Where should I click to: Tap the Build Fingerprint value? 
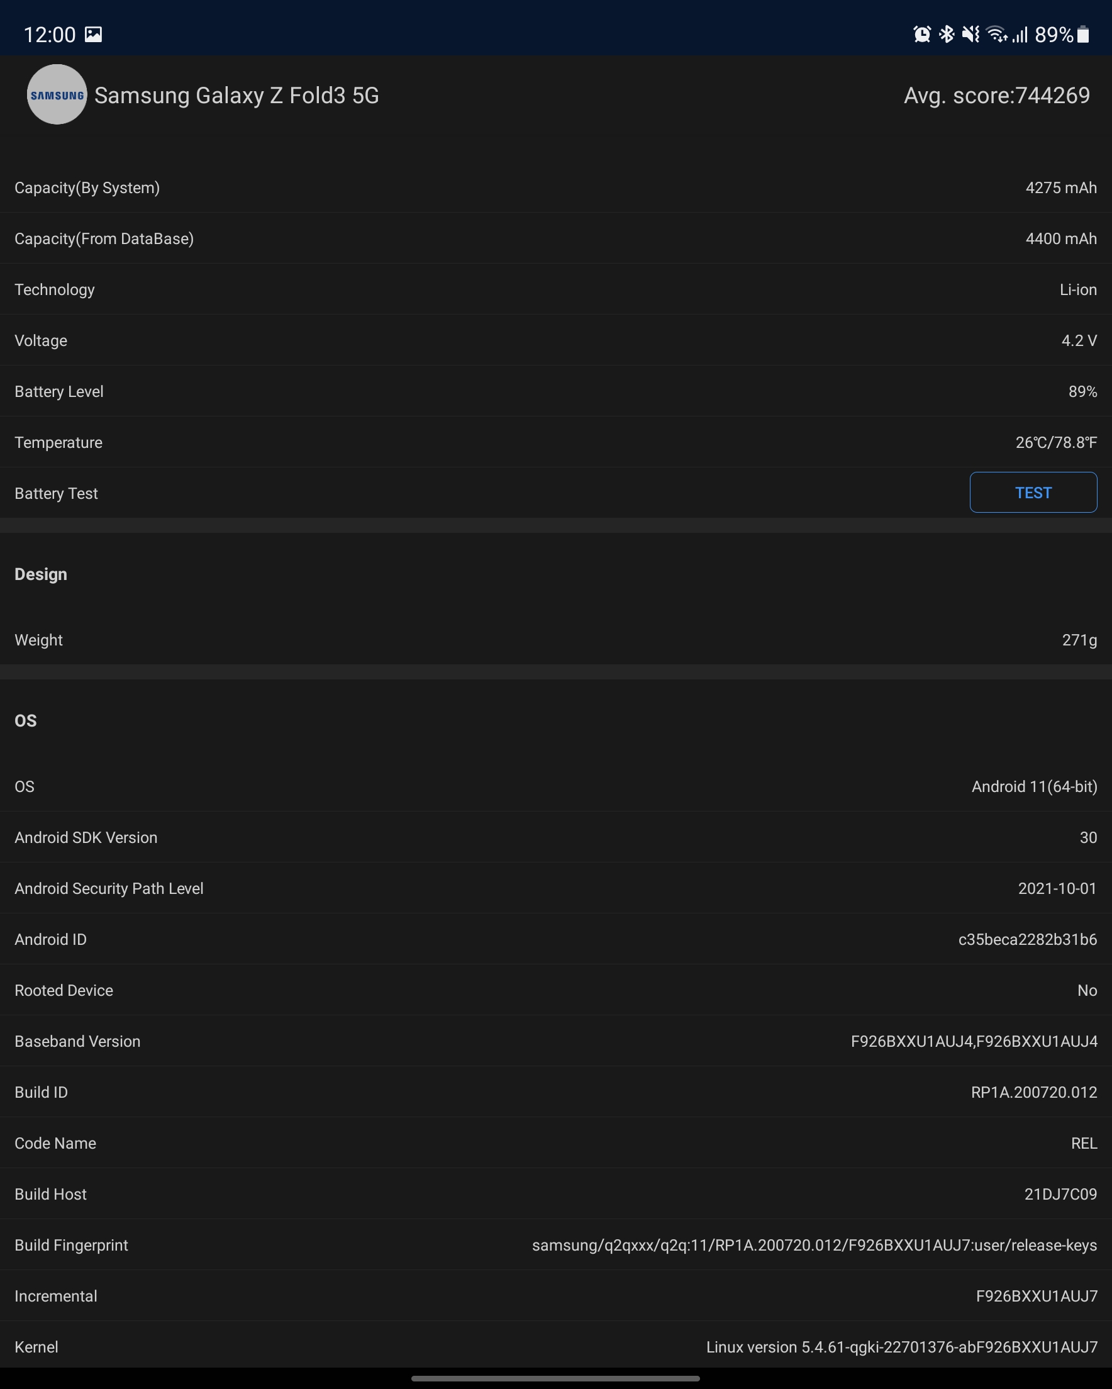pyautogui.click(x=814, y=1246)
